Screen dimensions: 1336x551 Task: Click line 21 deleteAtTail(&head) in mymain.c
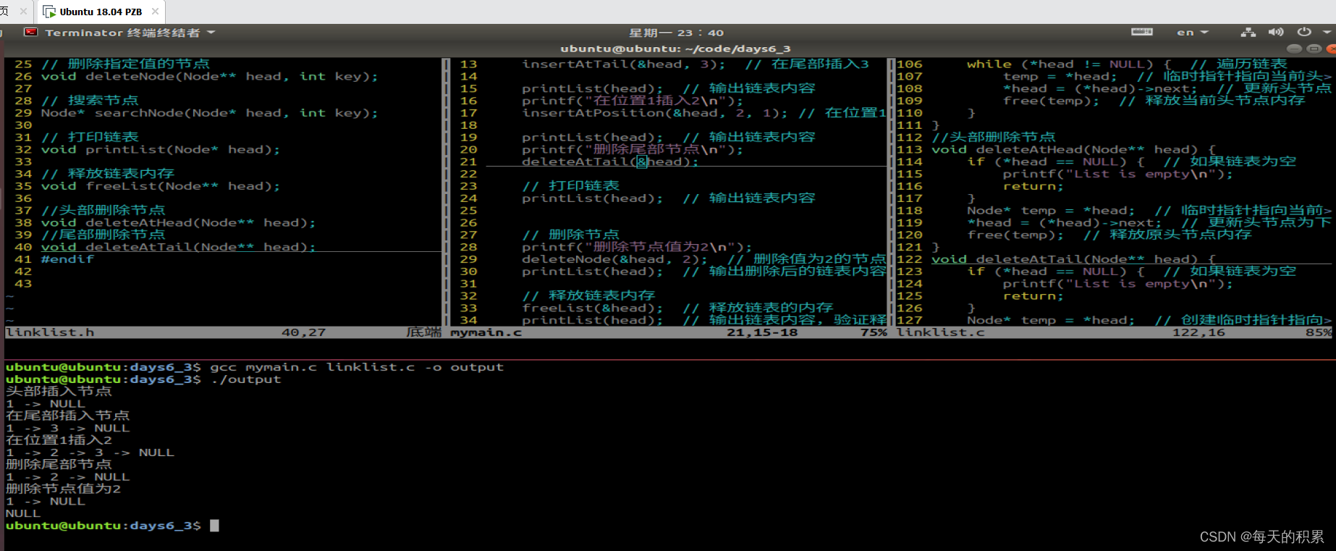click(610, 162)
